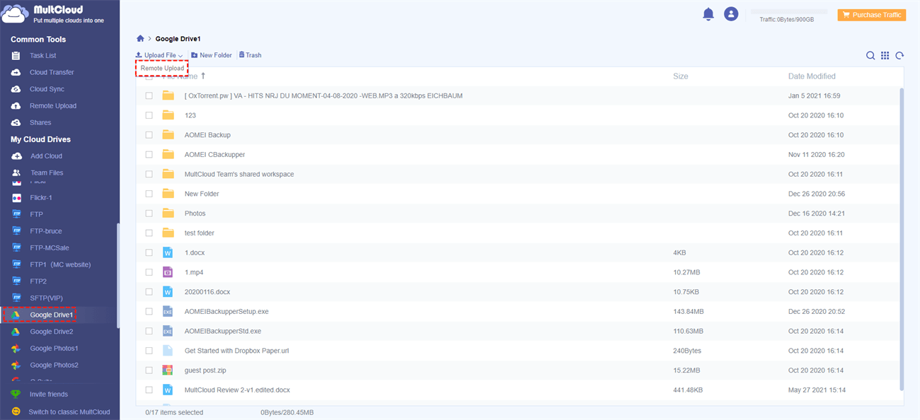Image resolution: width=920 pixels, height=420 pixels.
Task: Click the Date Modified column header
Action: tap(812, 76)
